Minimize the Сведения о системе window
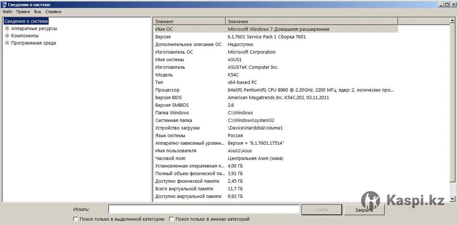Image resolution: width=458 pixels, height=225 pixels. coord(440,5)
